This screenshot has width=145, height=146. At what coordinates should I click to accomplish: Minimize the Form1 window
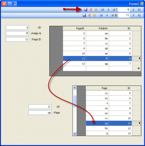[15, 4]
